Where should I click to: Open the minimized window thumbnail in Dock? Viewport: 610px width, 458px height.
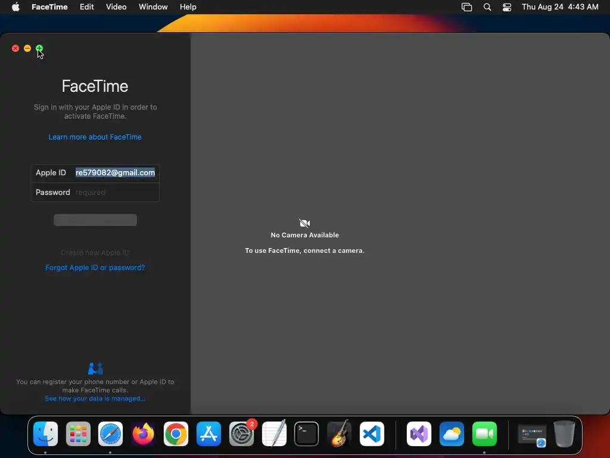click(532, 434)
